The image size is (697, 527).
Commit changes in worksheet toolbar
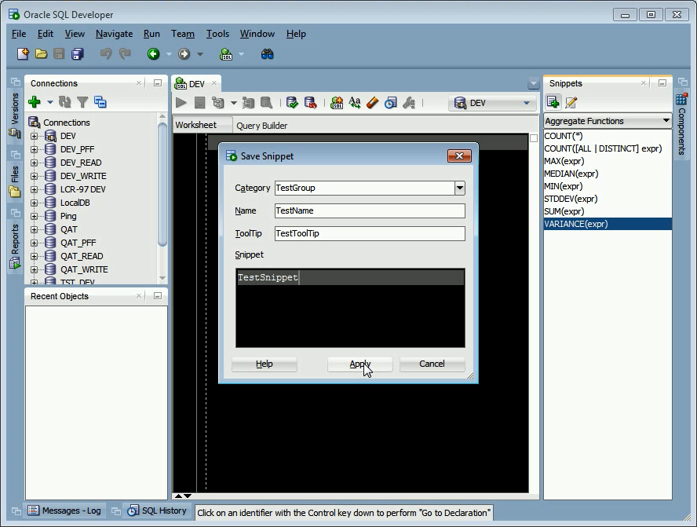pos(292,103)
